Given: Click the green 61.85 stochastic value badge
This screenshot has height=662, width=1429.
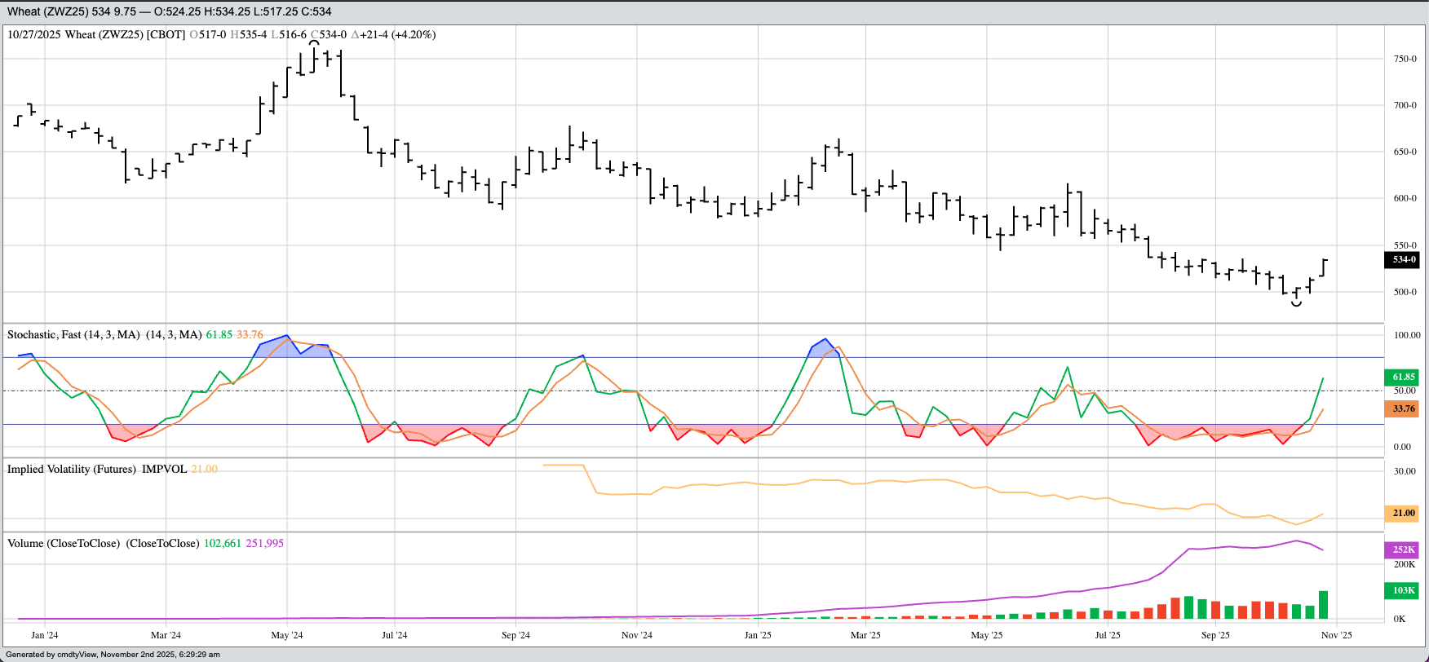Looking at the screenshot, I should click(1403, 377).
